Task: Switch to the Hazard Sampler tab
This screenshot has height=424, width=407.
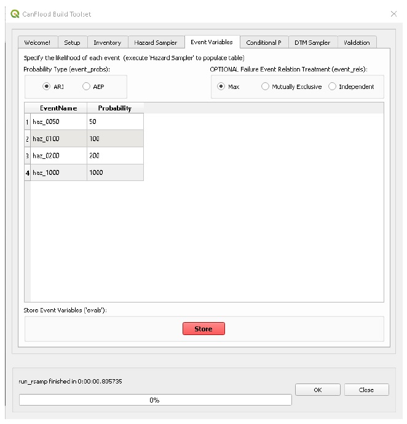Action: (156, 42)
